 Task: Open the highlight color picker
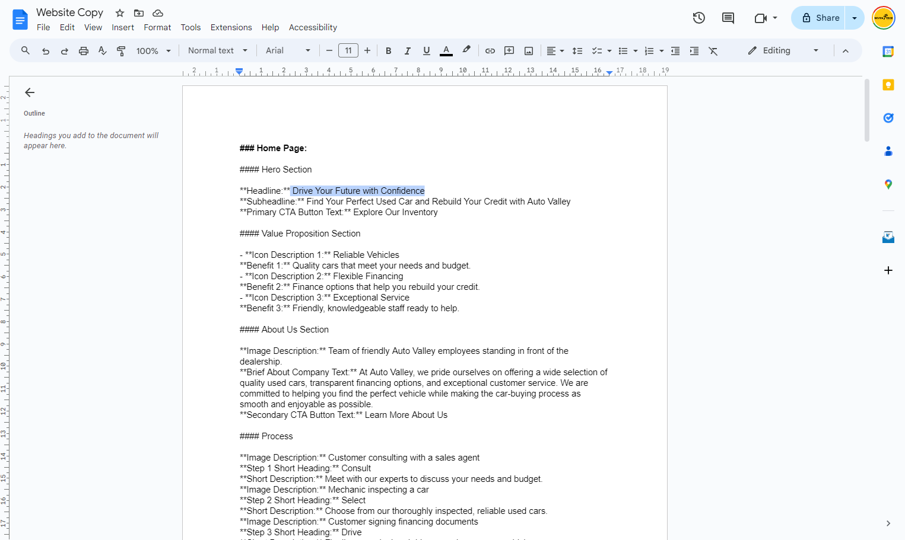(466, 50)
